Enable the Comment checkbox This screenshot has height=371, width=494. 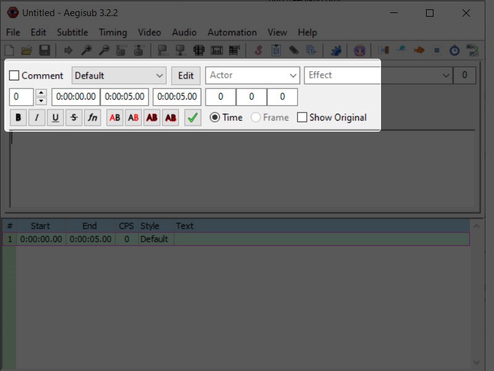[x=14, y=75]
